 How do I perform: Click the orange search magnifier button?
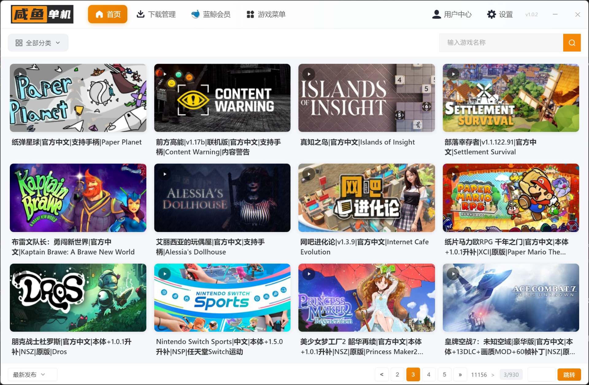pyautogui.click(x=572, y=43)
